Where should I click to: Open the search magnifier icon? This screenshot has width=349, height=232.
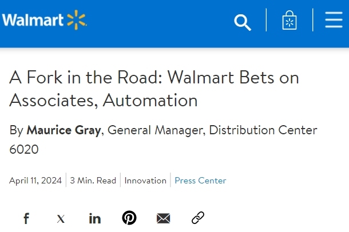pos(243,22)
